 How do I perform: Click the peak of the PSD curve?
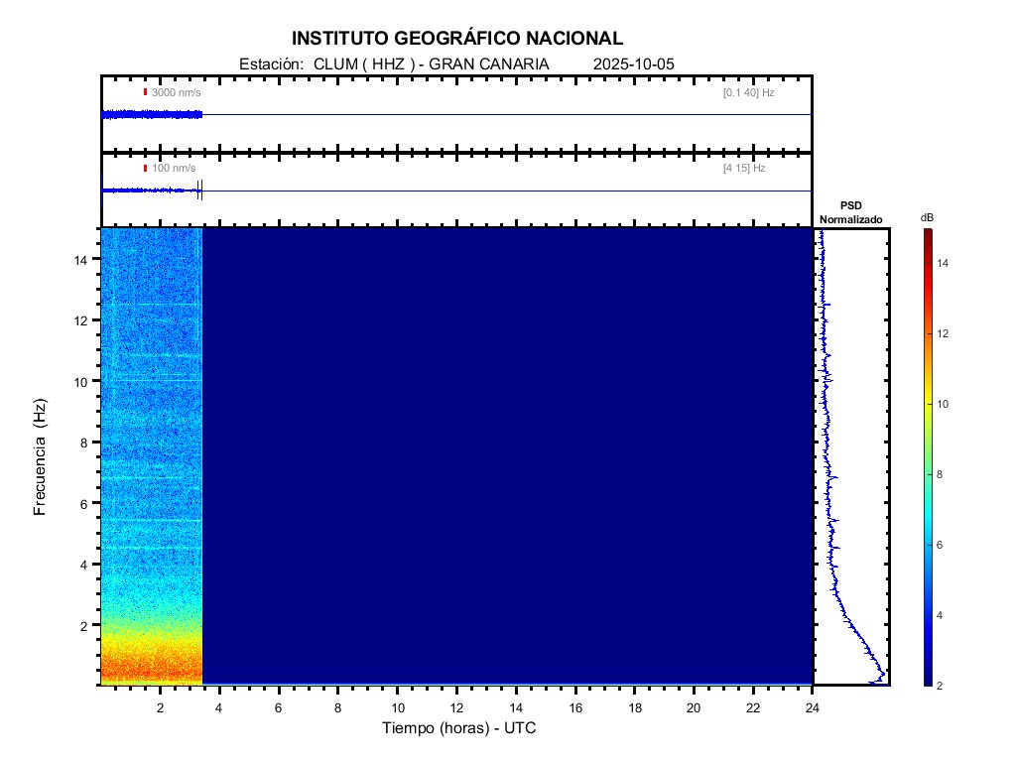click(x=883, y=676)
